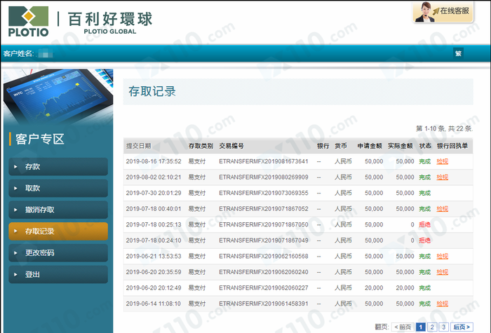491x333 pixels.
Task: Go to page 2 of records
Action: [432, 327]
